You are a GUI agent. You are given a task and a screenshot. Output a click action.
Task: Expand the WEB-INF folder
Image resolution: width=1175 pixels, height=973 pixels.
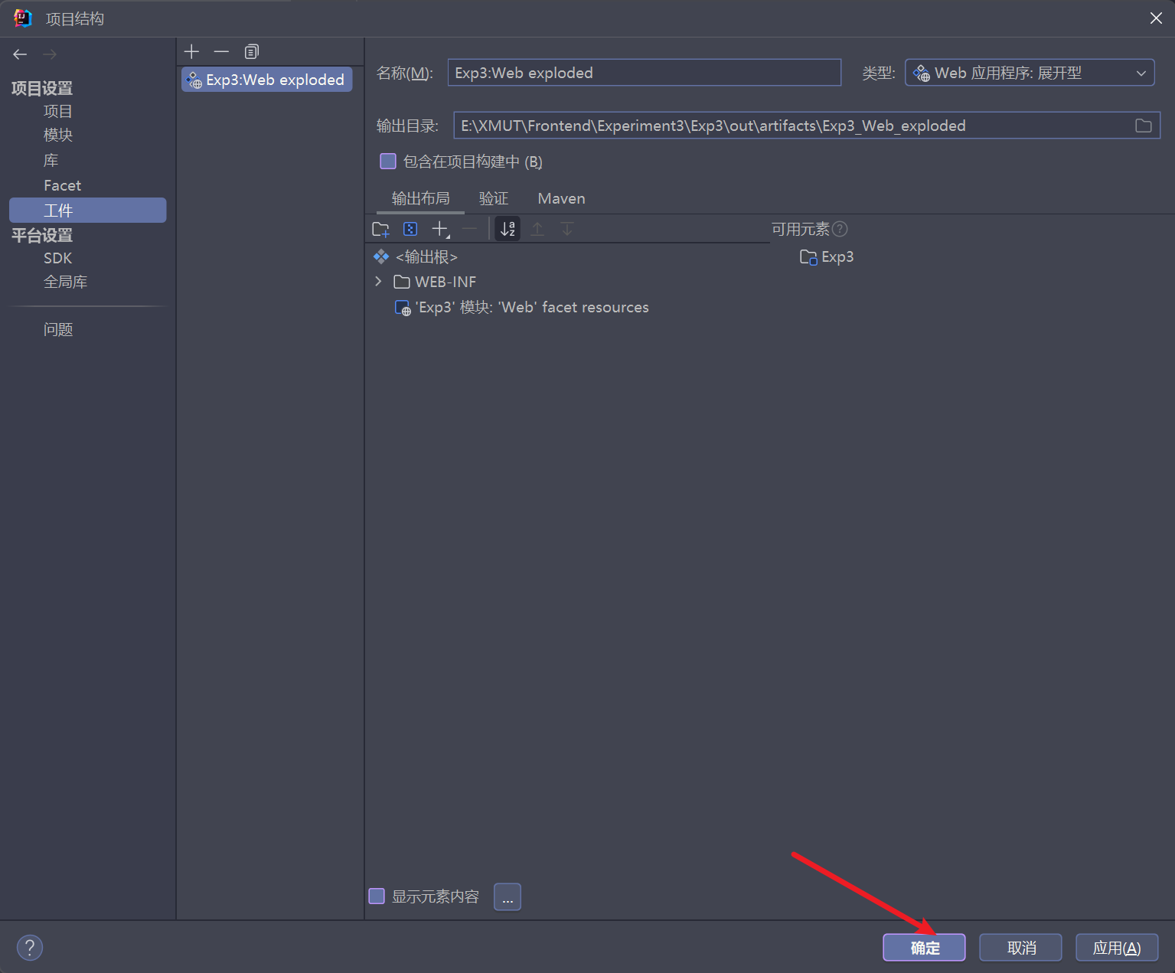[x=378, y=282]
